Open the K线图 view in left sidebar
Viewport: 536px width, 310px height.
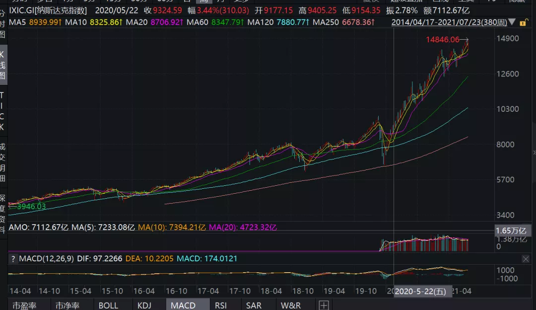pos(3,65)
